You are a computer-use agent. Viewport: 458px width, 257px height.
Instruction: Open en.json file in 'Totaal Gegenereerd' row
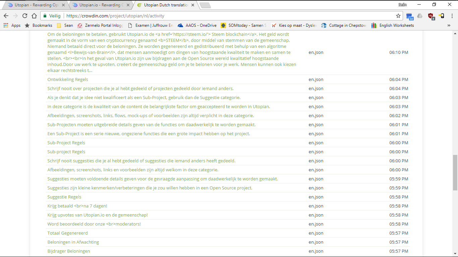316,233
